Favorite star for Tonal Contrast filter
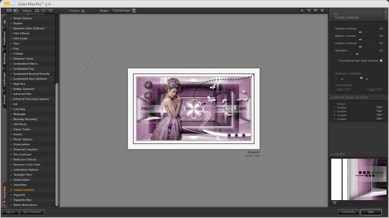Screen dimensions: 389x218 coord(11,190)
